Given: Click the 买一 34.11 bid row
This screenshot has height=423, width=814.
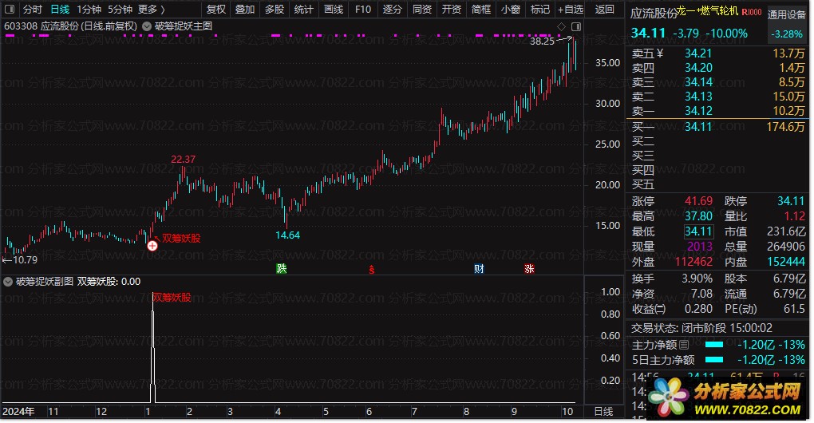Looking at the screenshot, I should (x=718, y=127).
